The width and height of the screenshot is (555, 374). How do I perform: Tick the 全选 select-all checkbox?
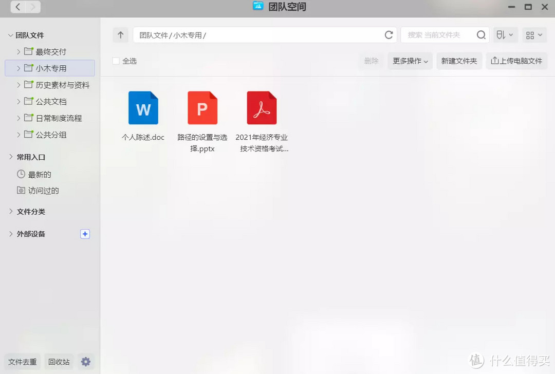(116, 61)
